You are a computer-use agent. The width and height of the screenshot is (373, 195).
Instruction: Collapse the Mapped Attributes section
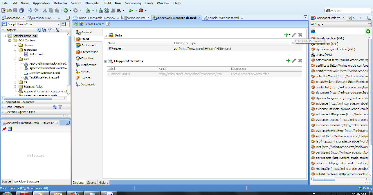pos(106,61)
